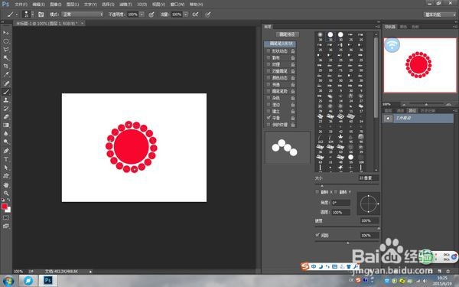Uncheck the Smoothing (平滑) checkbox
459x287 pixels.
269,118
